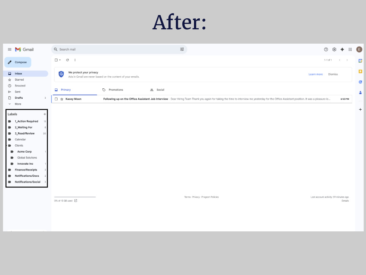366x275 pixels.
Task: Go to the older page arrow
Action: tap(347, 60)
